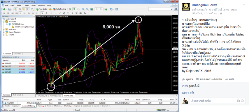Toggle the AutoTrading button
Viewport: 249px width, 112px height.
tap(59, 9)
